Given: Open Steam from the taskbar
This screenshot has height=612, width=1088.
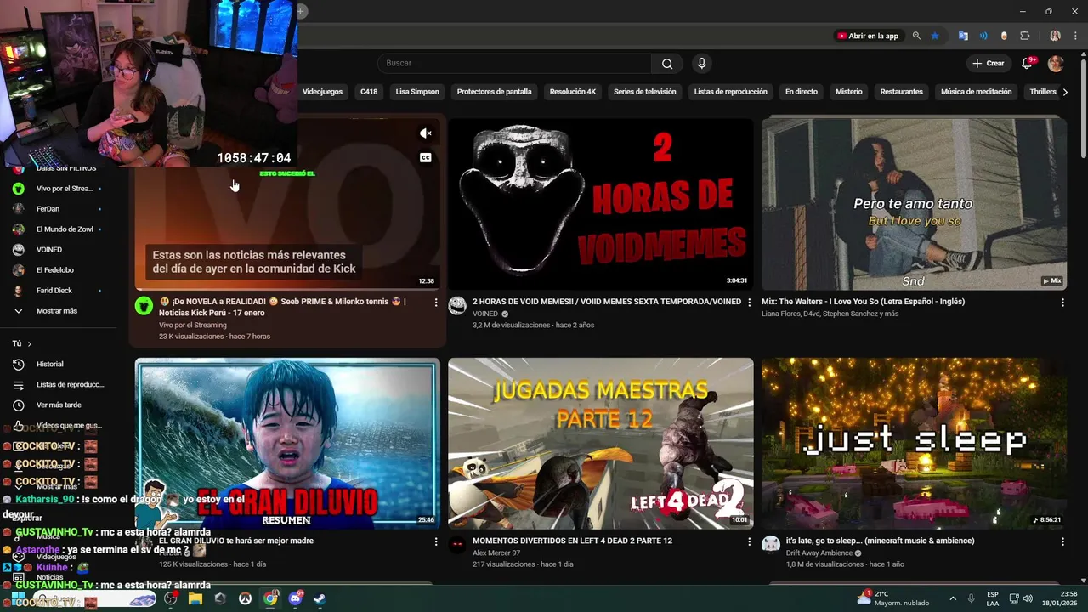Looking at the screenshot, I should (x=319, y=598).
